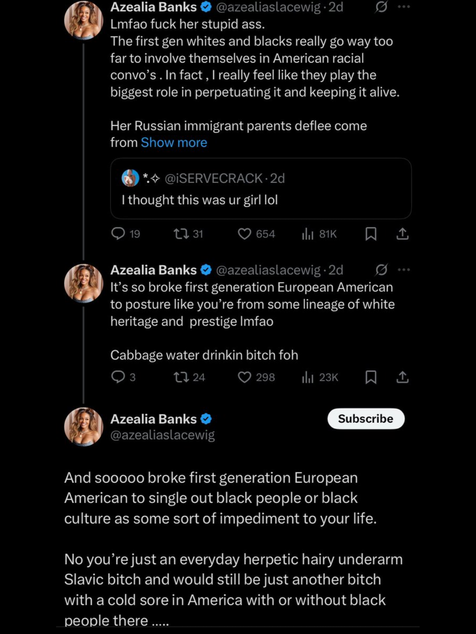
Task: Open Grok icon on first tweet
Action: tap(381, 7)
